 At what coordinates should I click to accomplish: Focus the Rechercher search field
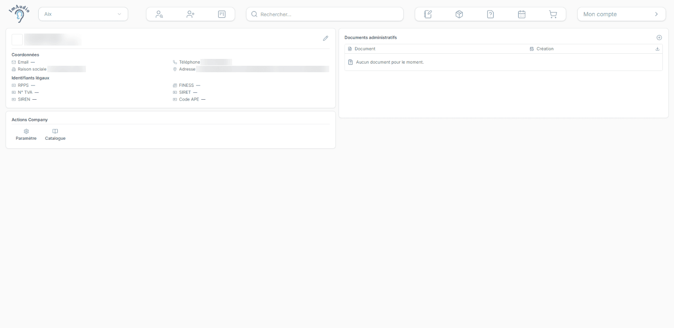click(x=325, y=14)
